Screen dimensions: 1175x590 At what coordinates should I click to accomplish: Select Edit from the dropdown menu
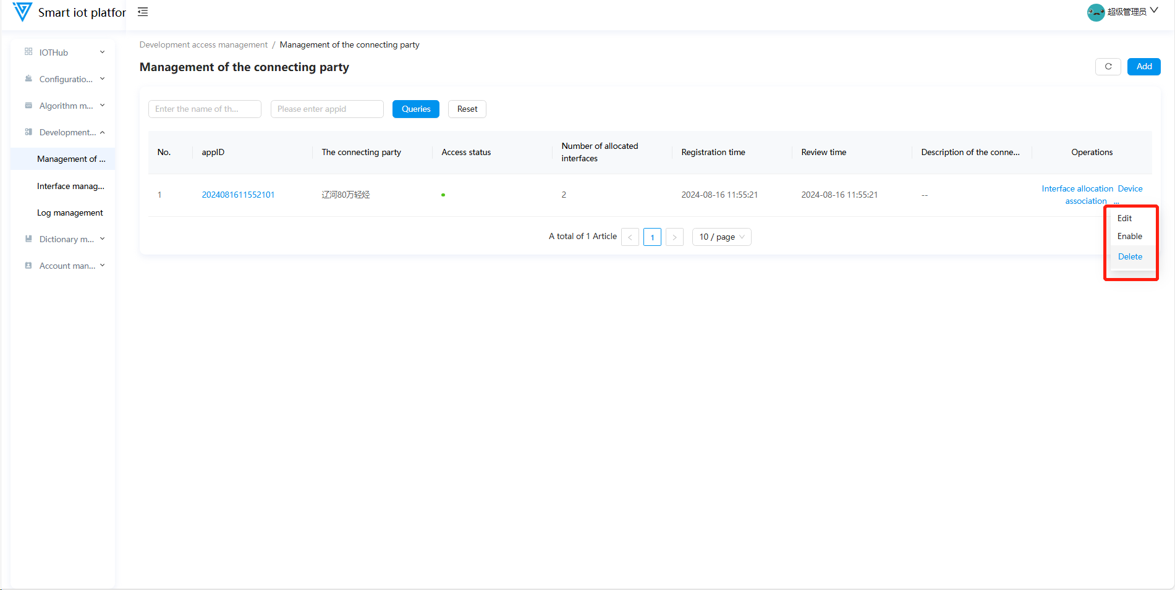[1124, 218]
